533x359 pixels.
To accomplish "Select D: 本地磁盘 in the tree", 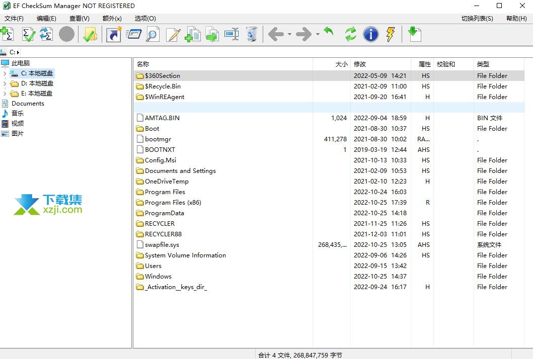I will tap(37, 83).
